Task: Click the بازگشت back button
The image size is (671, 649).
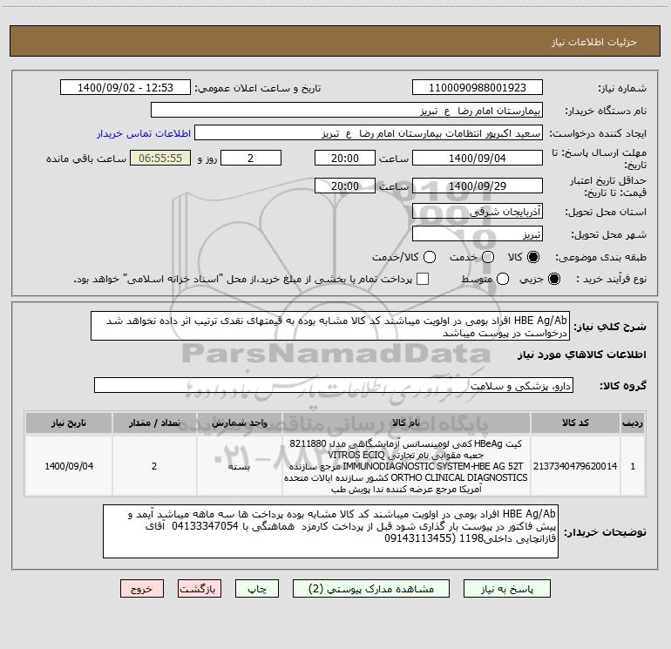Action: 200,589
